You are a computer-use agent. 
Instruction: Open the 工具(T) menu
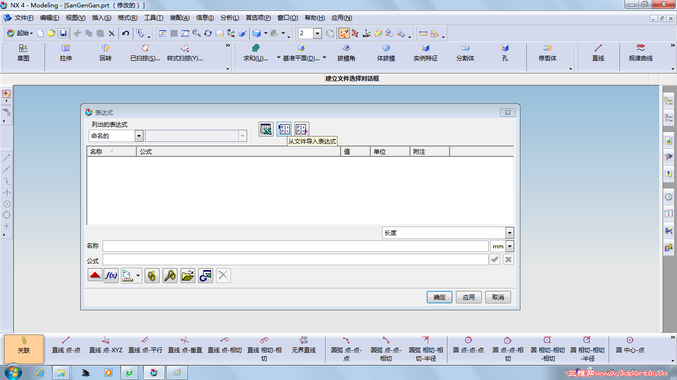tap(154, 18)
